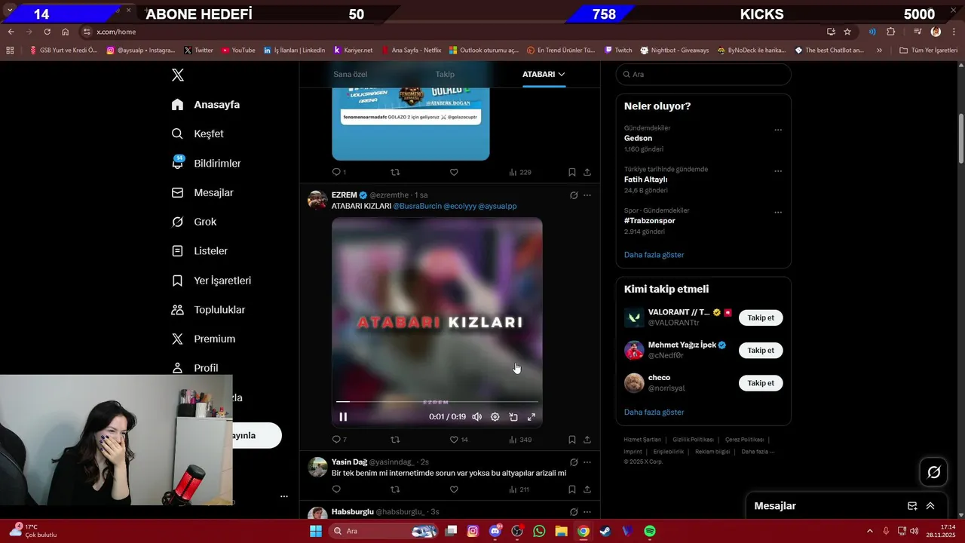Open Windows Start menu

click(x=316, y=531)
